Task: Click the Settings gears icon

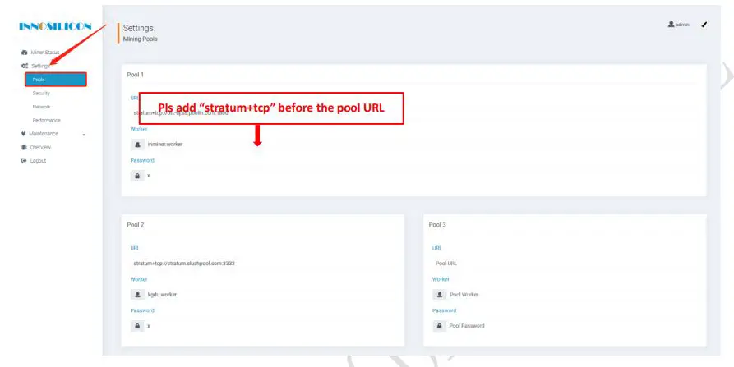Action: tap(25, 66)
